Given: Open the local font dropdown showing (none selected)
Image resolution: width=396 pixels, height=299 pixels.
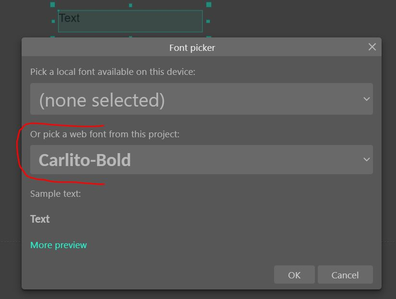Looking at the screenshot, I should [x=202, y=99].
